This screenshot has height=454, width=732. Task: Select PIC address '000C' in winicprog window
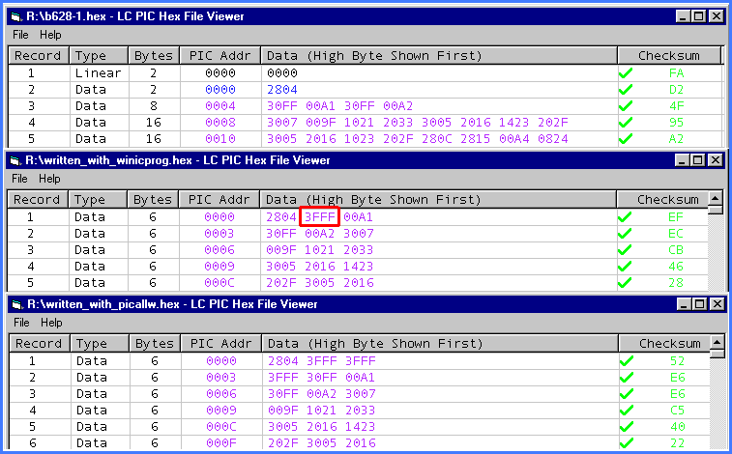[220, 283]
